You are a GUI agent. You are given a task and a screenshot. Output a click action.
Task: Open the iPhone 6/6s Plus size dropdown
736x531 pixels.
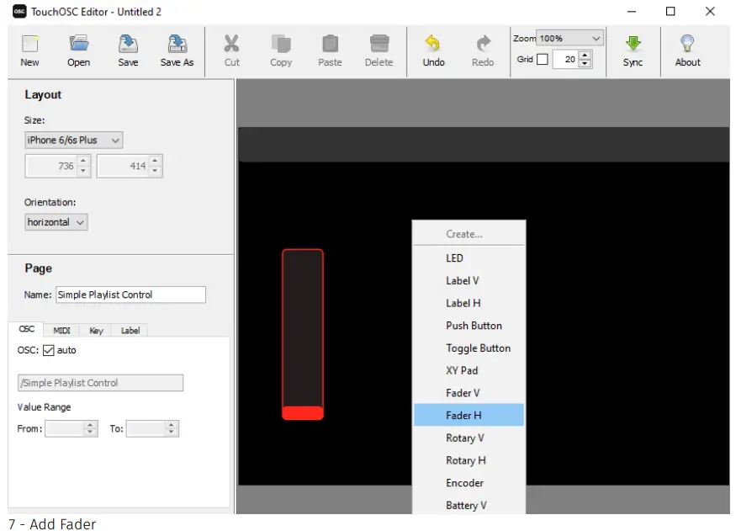pos(74,140)
